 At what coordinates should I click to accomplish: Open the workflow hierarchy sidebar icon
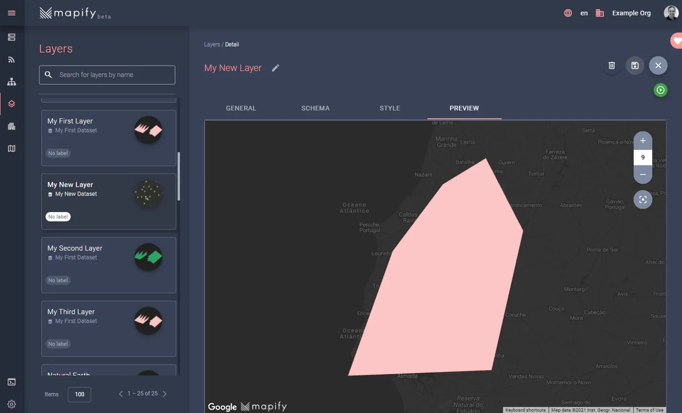tap(12, 82)
